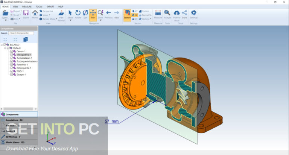The image size is (289, 155).
Task: Activate the Zoom magnifier tool
Action: point(100,13)
